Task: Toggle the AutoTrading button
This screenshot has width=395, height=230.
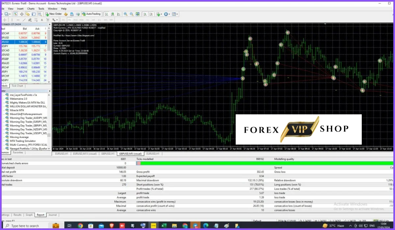Action: [91, 14]
